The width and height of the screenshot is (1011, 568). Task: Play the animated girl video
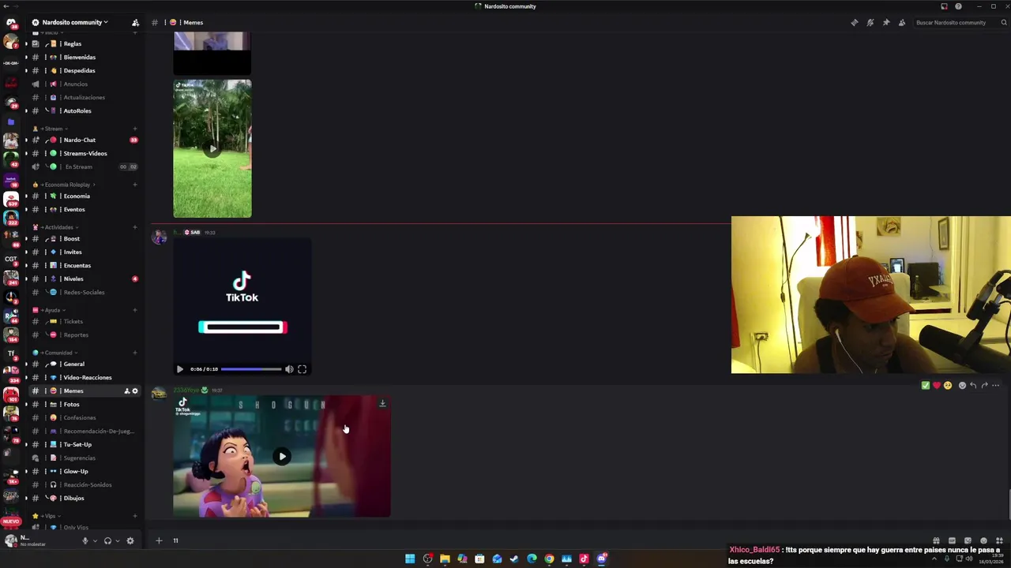point(282,456)
